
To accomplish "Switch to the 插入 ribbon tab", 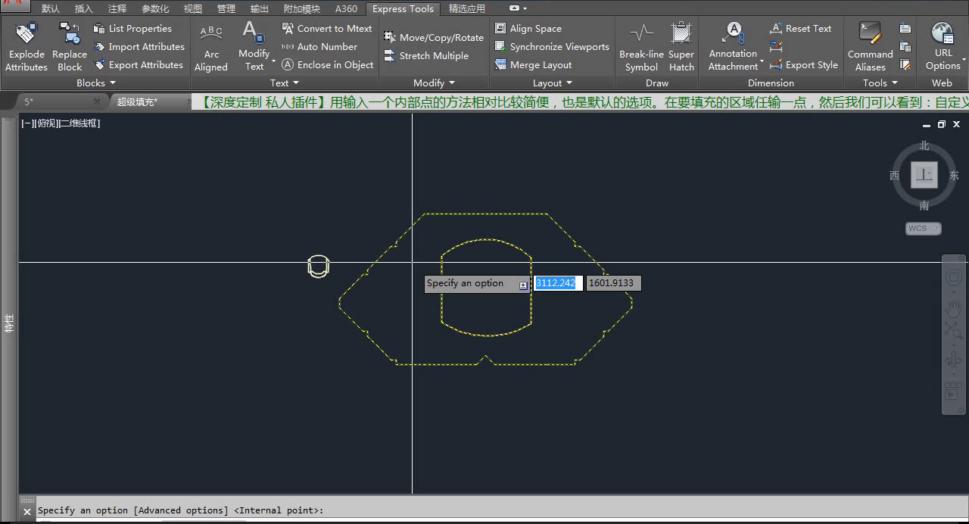I will pos(84,9).
